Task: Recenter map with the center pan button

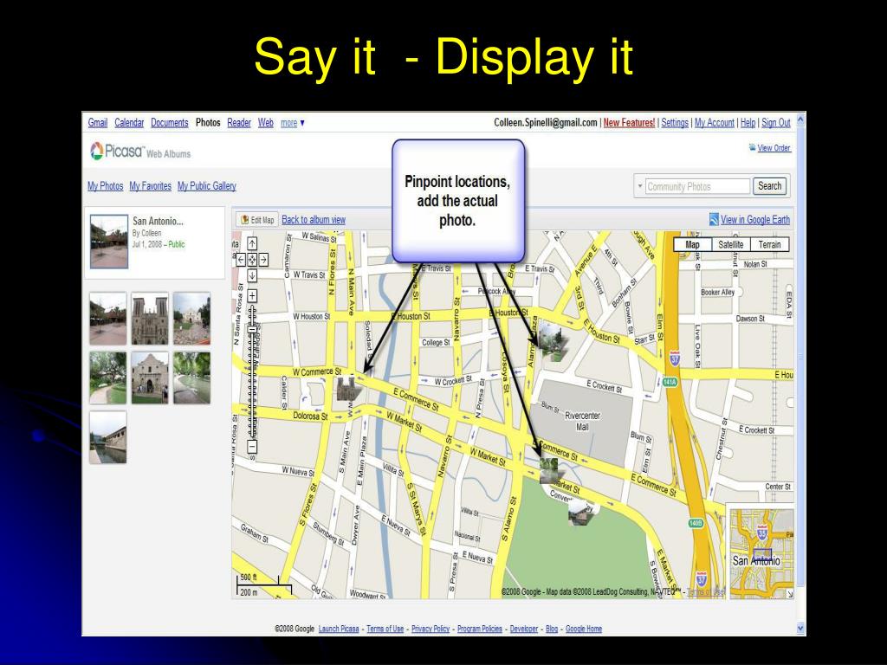Action: coord(252,260)
